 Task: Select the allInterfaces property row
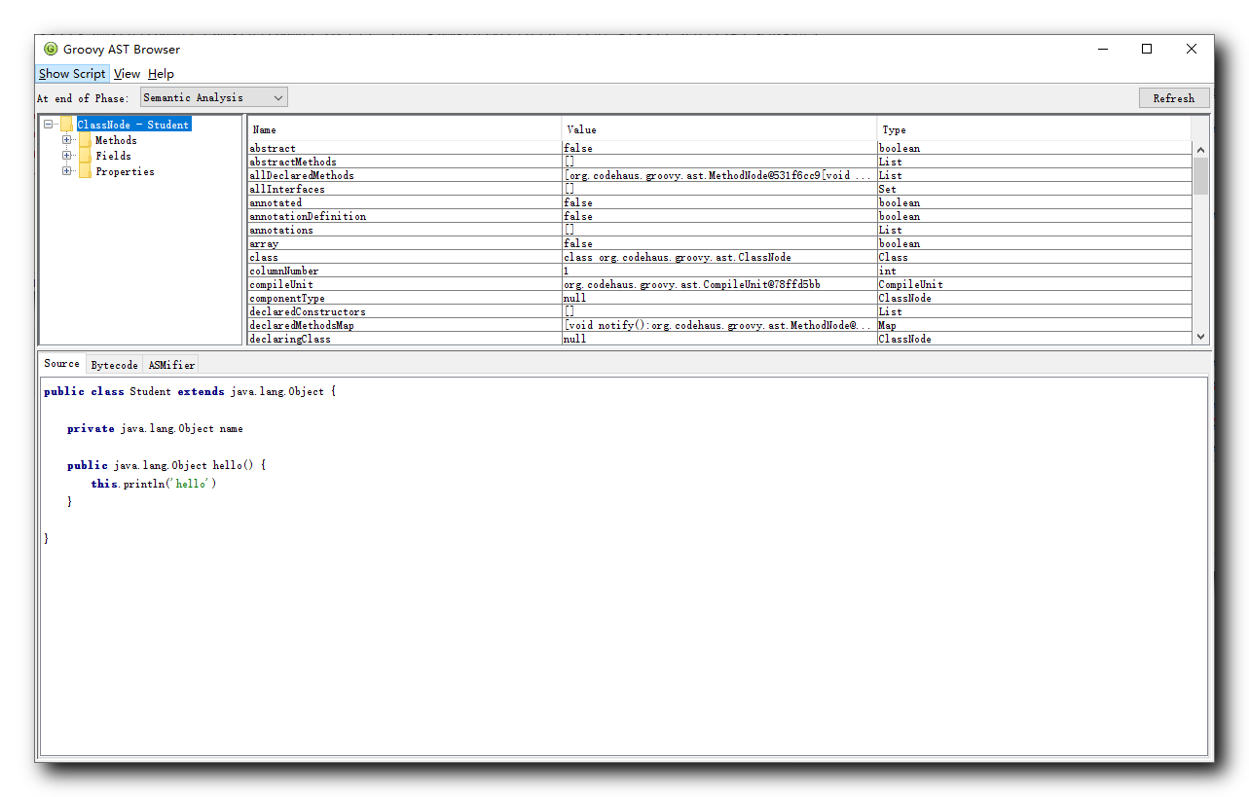719,189
